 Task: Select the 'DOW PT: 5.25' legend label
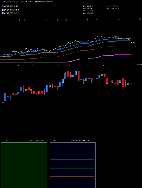click(11, 13)
